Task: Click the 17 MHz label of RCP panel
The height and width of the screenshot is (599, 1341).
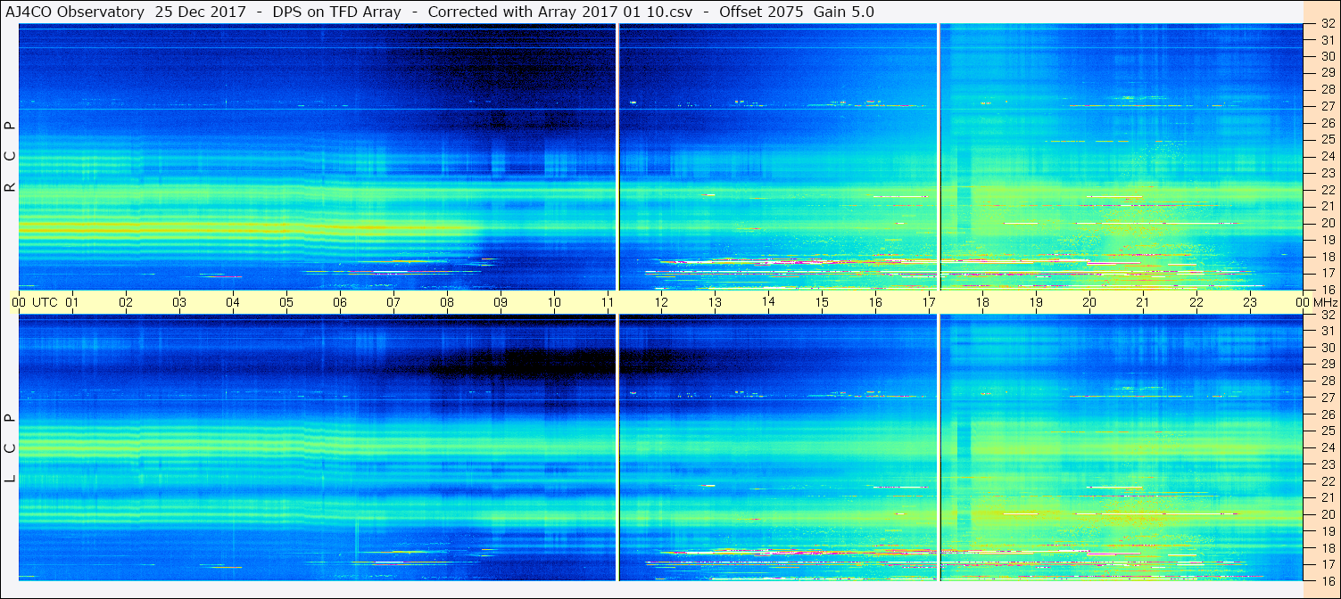Action: [1328, 273]
